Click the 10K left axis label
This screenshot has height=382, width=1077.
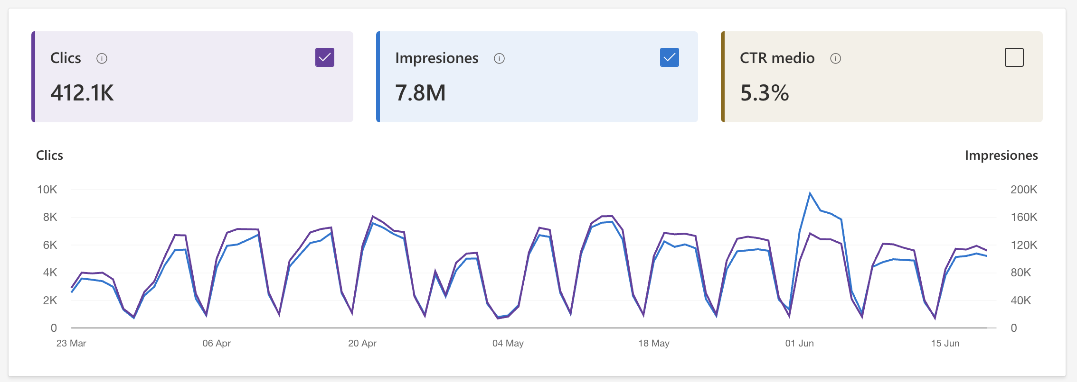point(47,190)
